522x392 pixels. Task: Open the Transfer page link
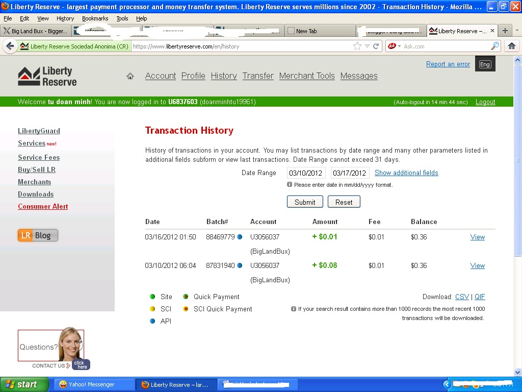coord(258,76)
